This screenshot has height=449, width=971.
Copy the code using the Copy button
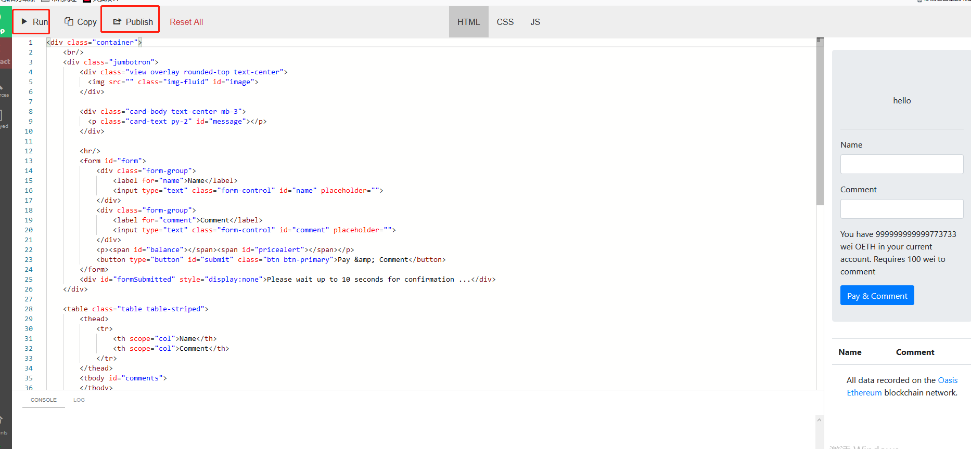tap(80, 22)
